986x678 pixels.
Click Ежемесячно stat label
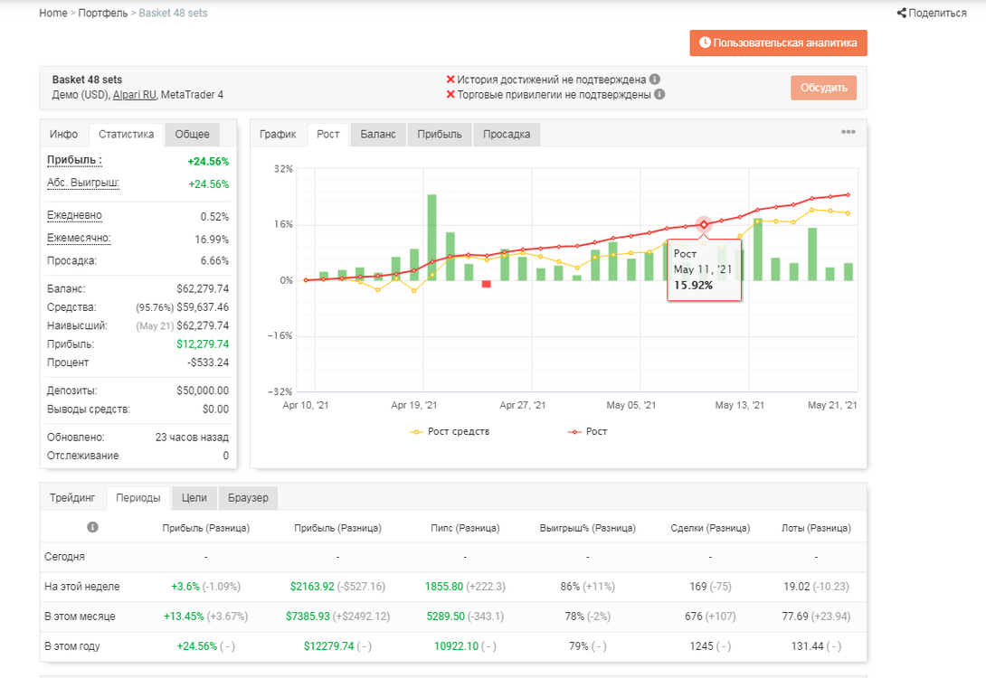pos(79,238)
